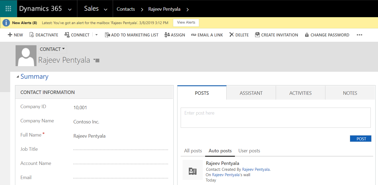Click the Enter post here textbox
This screenshot has width=378, height=185.
pyautogui.click(x=275, y=118)
